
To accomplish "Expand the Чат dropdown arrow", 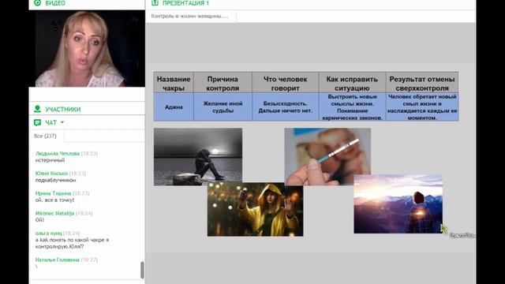I will click(62, 122).
